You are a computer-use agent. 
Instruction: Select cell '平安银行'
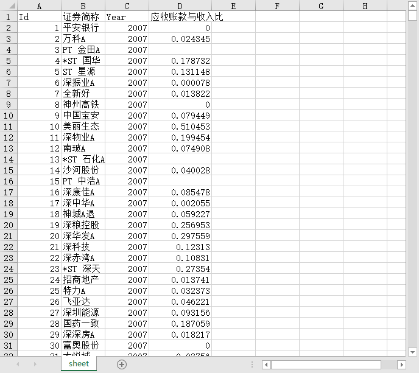coord(83,28)
